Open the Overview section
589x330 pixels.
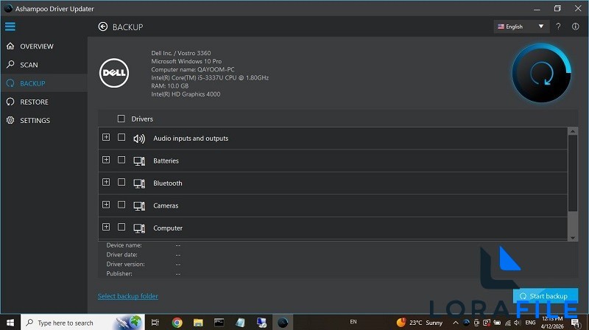click(44, 46)
